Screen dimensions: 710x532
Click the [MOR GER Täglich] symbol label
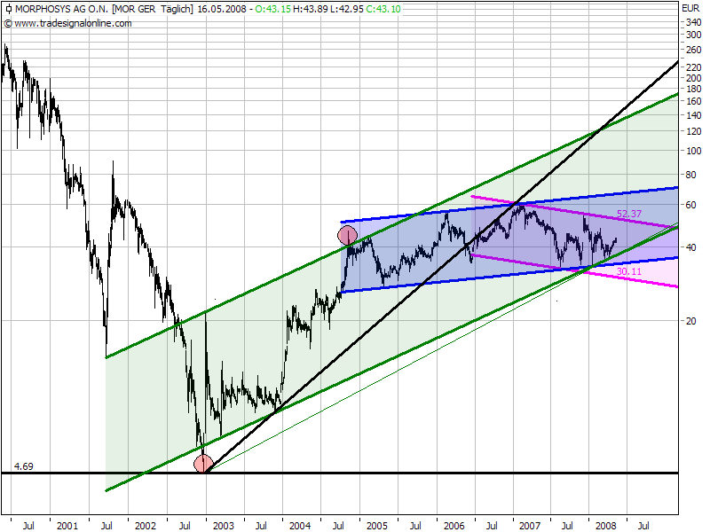(x=153, y=9)
